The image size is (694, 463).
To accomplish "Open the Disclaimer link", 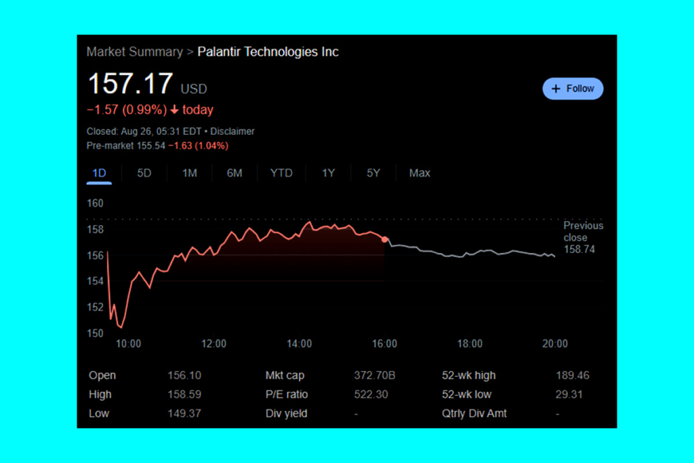I will click(233, 132).
